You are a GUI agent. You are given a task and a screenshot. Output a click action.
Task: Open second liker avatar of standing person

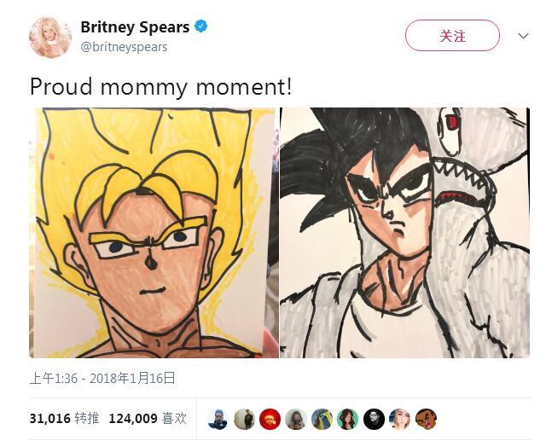coord(244,419)
